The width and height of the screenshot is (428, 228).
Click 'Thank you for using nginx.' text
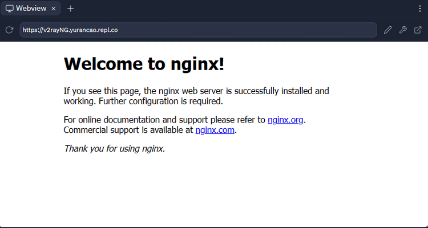point(114,149)
